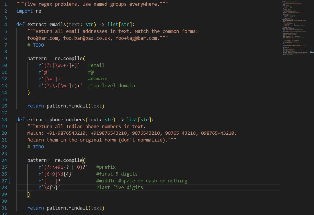The image size is (314, 215).
Task: Click the '#email' comment
Action: point(96,65)
